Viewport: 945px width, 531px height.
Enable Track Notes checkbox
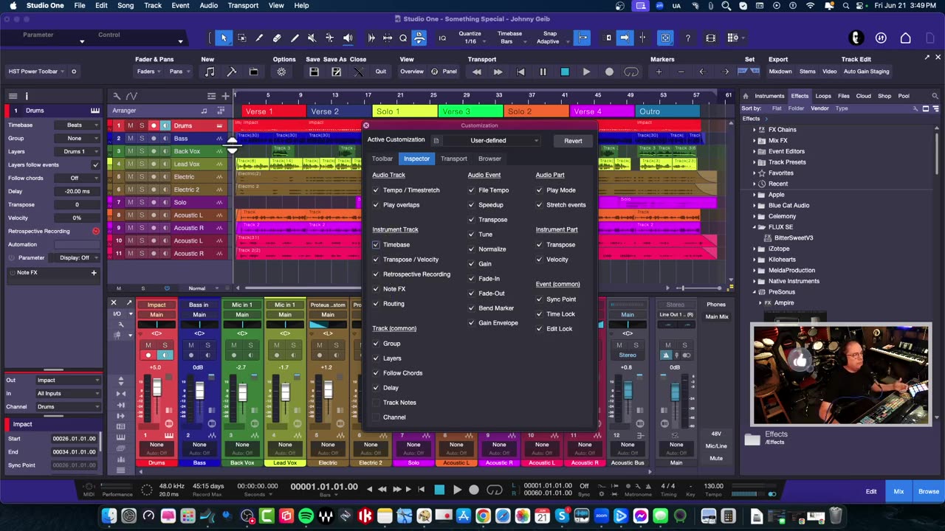376,403
